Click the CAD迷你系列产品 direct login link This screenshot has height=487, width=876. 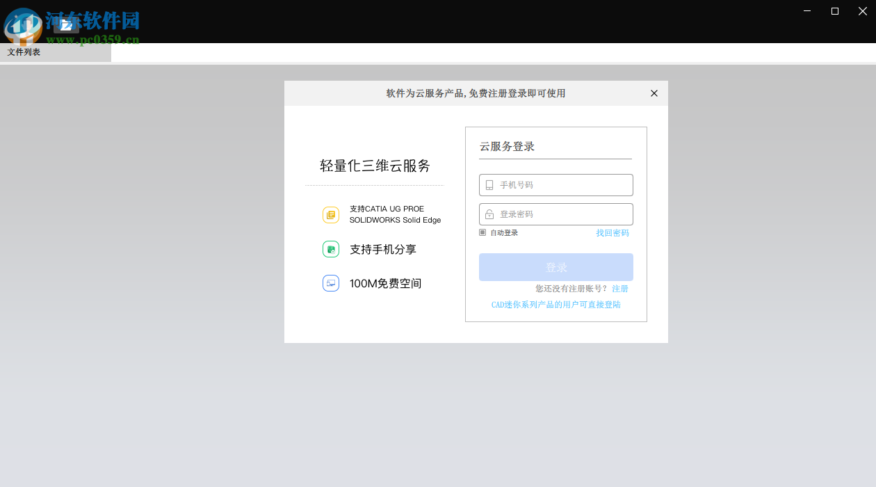[555, 304]
